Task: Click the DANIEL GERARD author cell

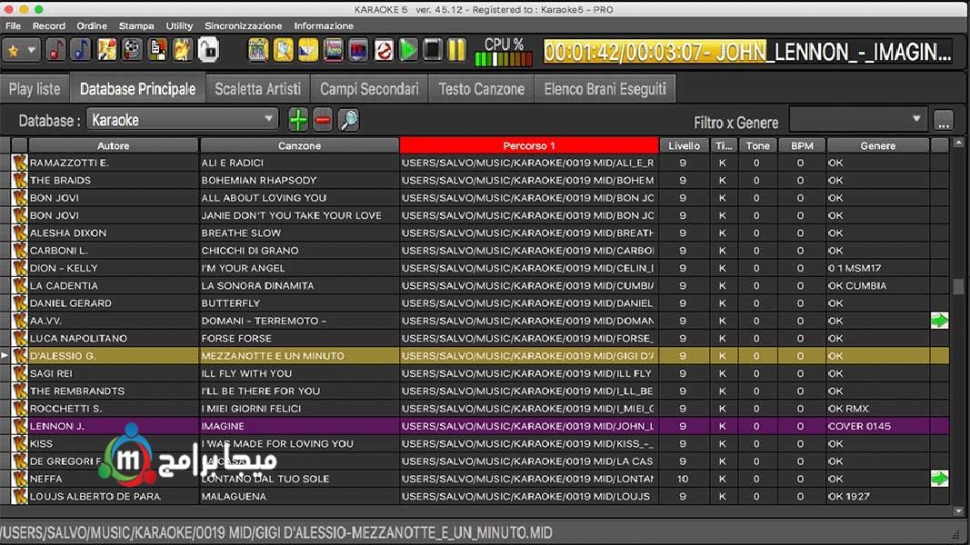Action: pyautogui.click(x=114, y=303)
